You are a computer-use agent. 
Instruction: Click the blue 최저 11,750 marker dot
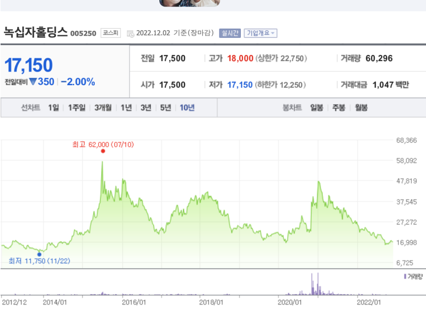coord(39,254)
